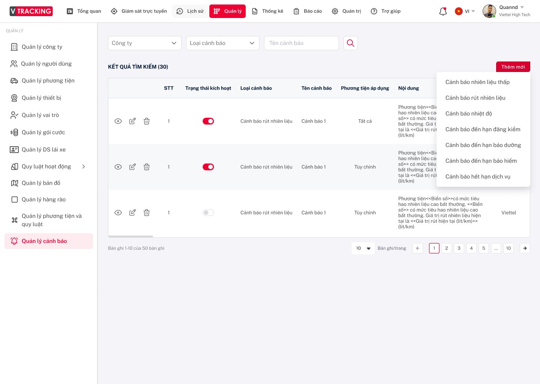Open Quản lý thiết bị
Viewport: 540px width, 384px height.
point(49,98)
